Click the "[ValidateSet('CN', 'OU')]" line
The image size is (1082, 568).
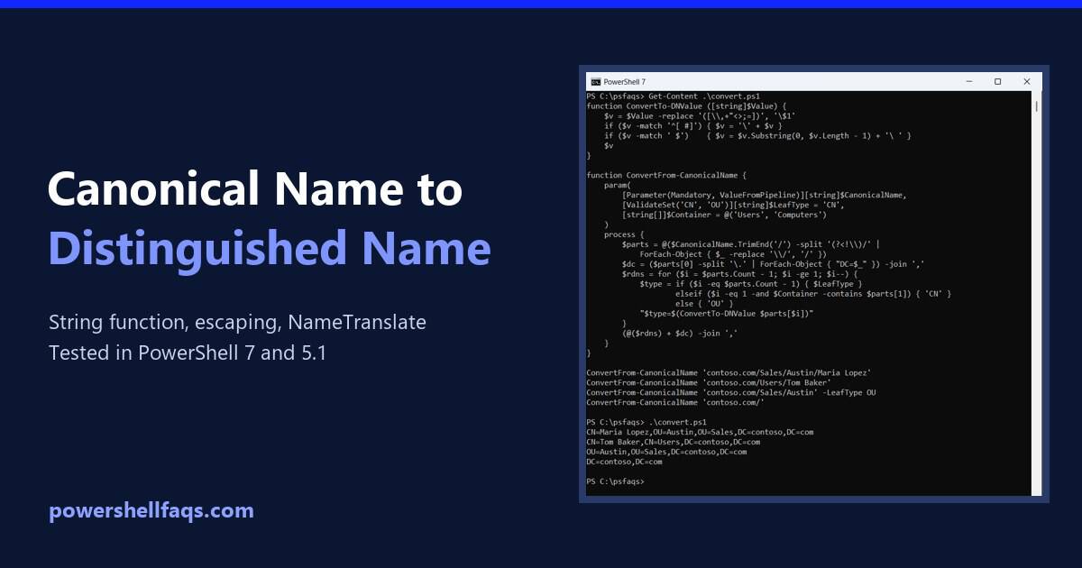733,205
